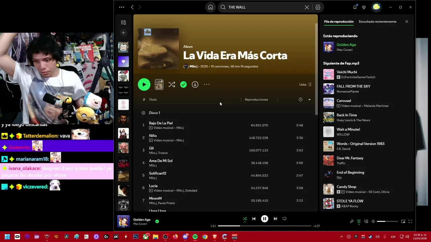Sort tracks by Título column
This screenshot has height=242, width=431.
pos(153,99)
